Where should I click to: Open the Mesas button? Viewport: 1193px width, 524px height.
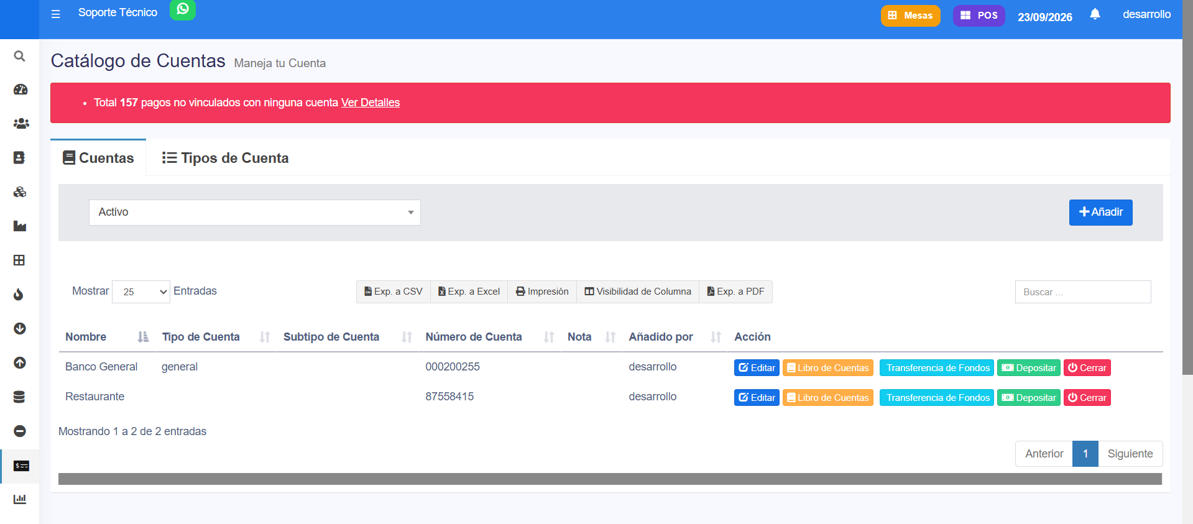[x=910, y=16]
